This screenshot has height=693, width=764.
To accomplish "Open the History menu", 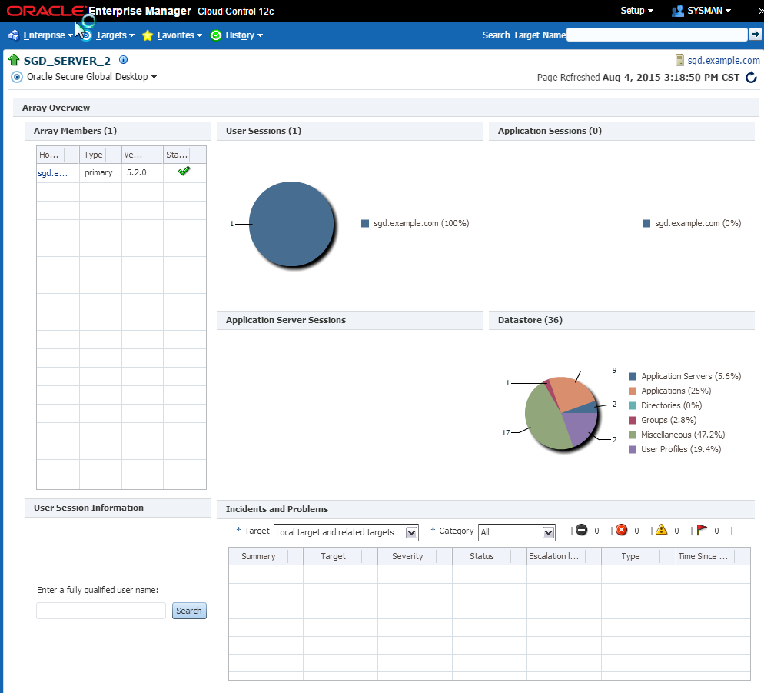I will (x=244, y=35).
